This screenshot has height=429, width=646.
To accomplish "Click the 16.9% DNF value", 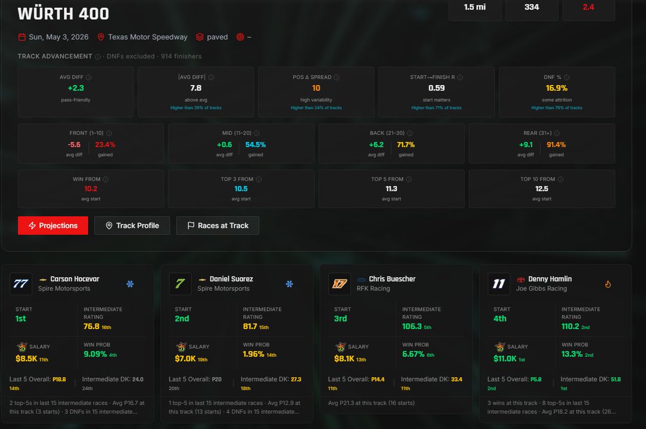I will click(x=556, y=88).
